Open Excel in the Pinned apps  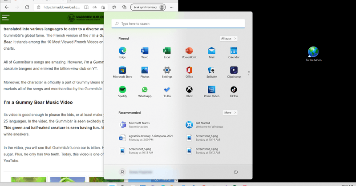click(x=167, y=53)
